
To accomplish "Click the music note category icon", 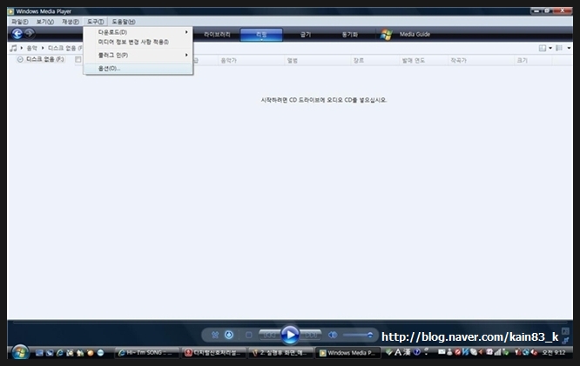I will 14,48.
